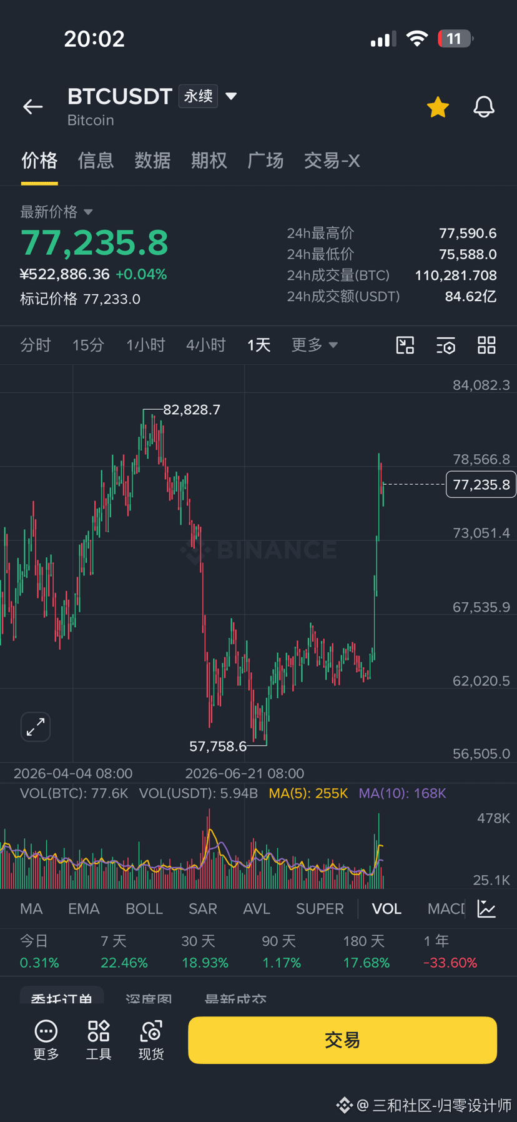Viewport: 517px width, 1122px height.
Task: Select the SUPER indicator
Action: point(320,909)
